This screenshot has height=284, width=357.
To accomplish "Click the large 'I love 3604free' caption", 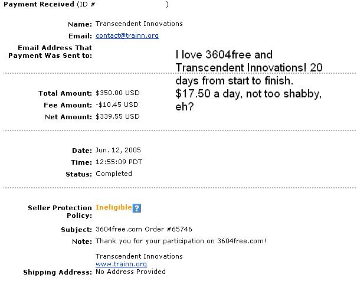I will pyautogui.click(x=249, y=80).
